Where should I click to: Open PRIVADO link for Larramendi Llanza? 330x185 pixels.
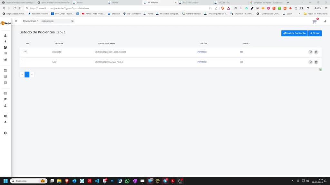(x=202, y=62)
